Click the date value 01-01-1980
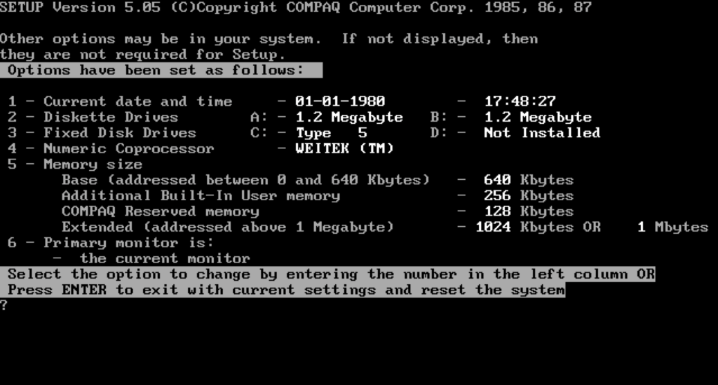Screen dimensions: 718x385 (x=339, y=101)
